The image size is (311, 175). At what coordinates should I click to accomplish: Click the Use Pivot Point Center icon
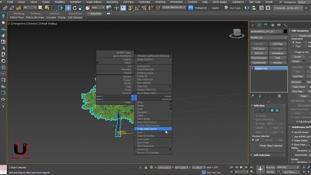tap(109, 8)
